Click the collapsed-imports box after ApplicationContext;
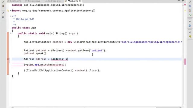 [94, 11]
